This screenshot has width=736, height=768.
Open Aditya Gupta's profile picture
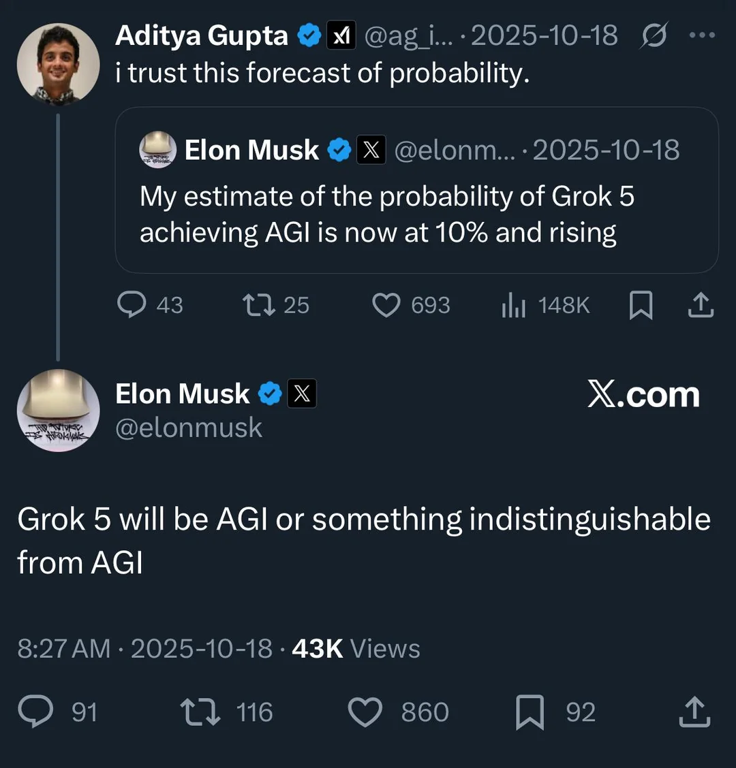coord(58,64)
